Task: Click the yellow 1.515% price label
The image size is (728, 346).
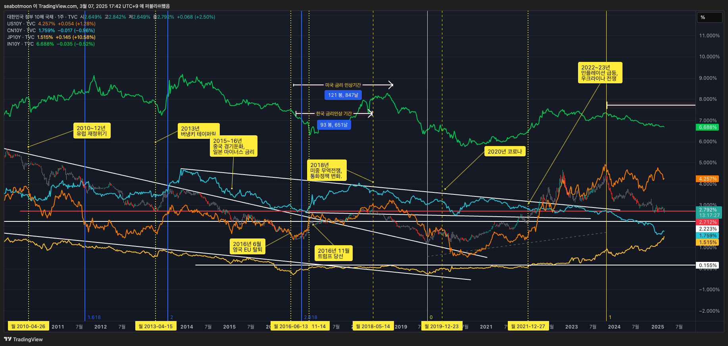Action: tap(708, 242)
